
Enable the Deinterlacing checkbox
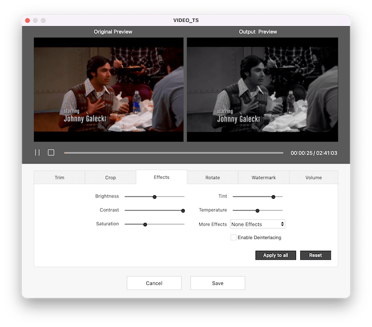coord(233,238)
